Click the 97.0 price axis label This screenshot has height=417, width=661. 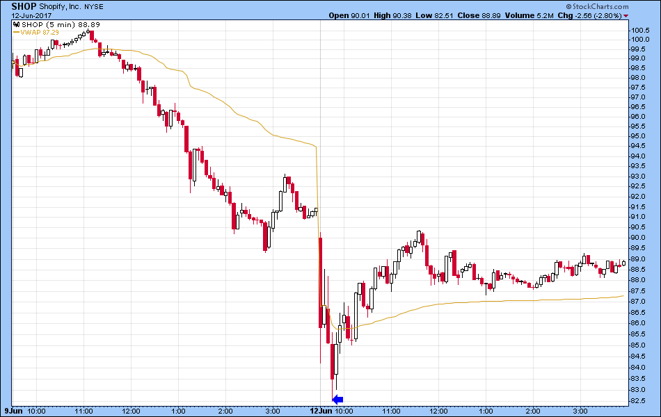(x=638, y=97)
